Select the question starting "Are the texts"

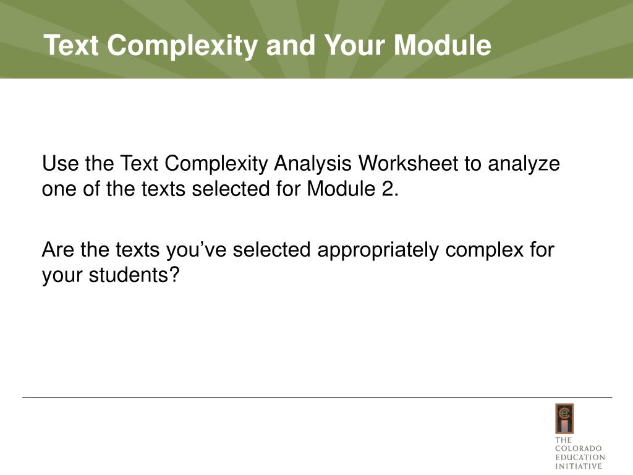[x=298, y=262]
